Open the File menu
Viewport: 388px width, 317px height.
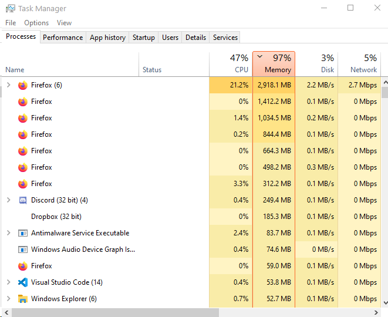point(11,23)
